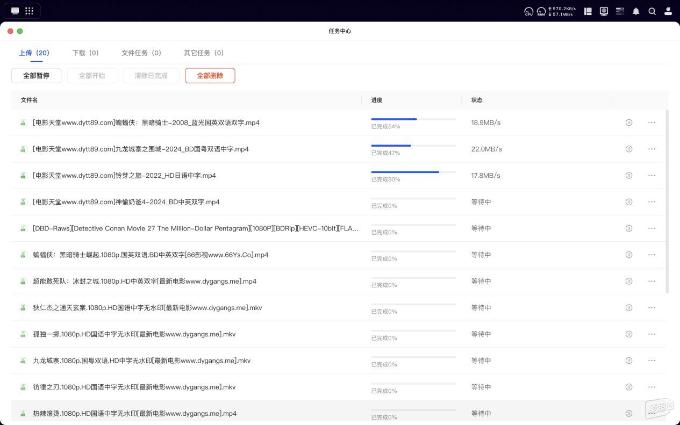
Task: Click file icon of 孤独一掷 row
Action: tap(23, 334)
